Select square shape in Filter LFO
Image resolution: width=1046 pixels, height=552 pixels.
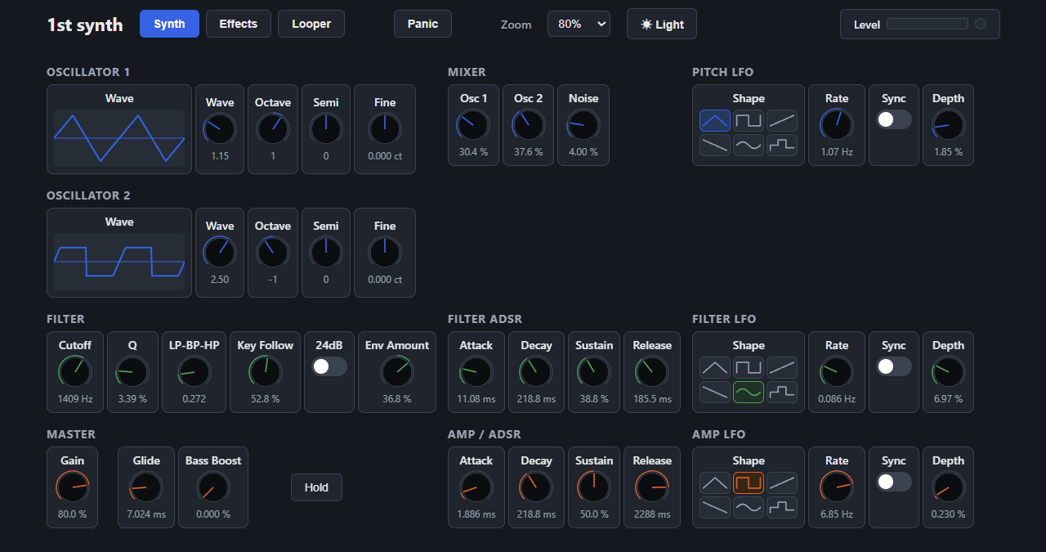(749, 368)
